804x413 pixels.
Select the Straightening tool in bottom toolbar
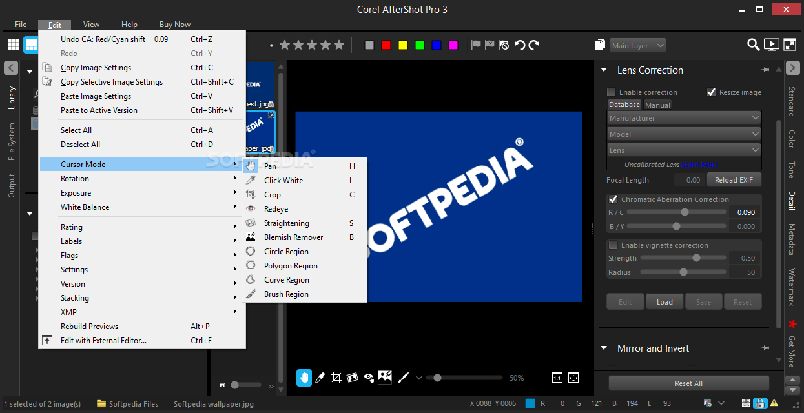352,378
